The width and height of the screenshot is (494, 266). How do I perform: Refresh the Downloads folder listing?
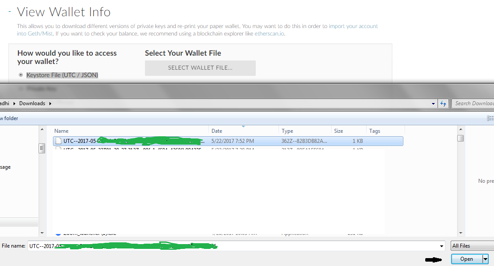point(443,103)
